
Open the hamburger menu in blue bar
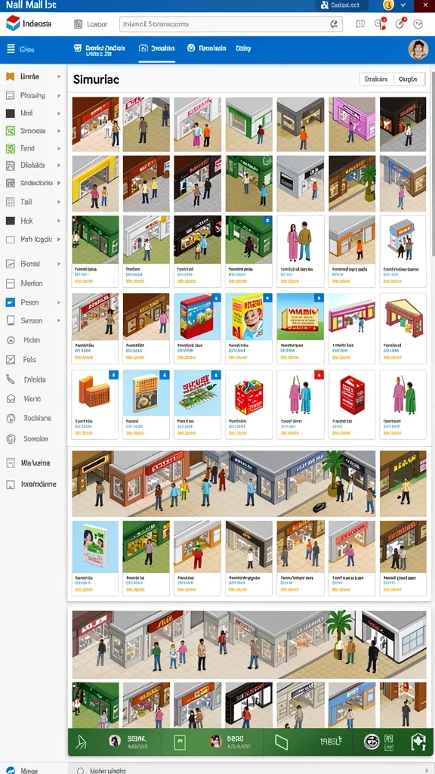(x=11, y=48)
